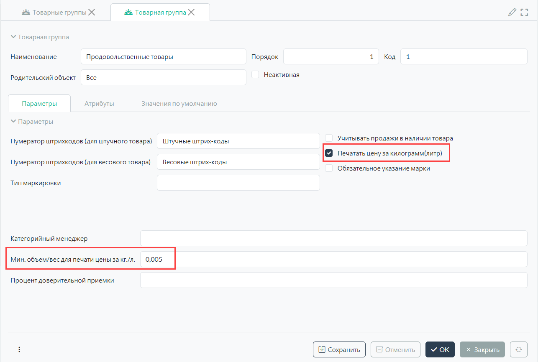
Task: Click the Закрыть button
Action: click(x=482, y=349)
